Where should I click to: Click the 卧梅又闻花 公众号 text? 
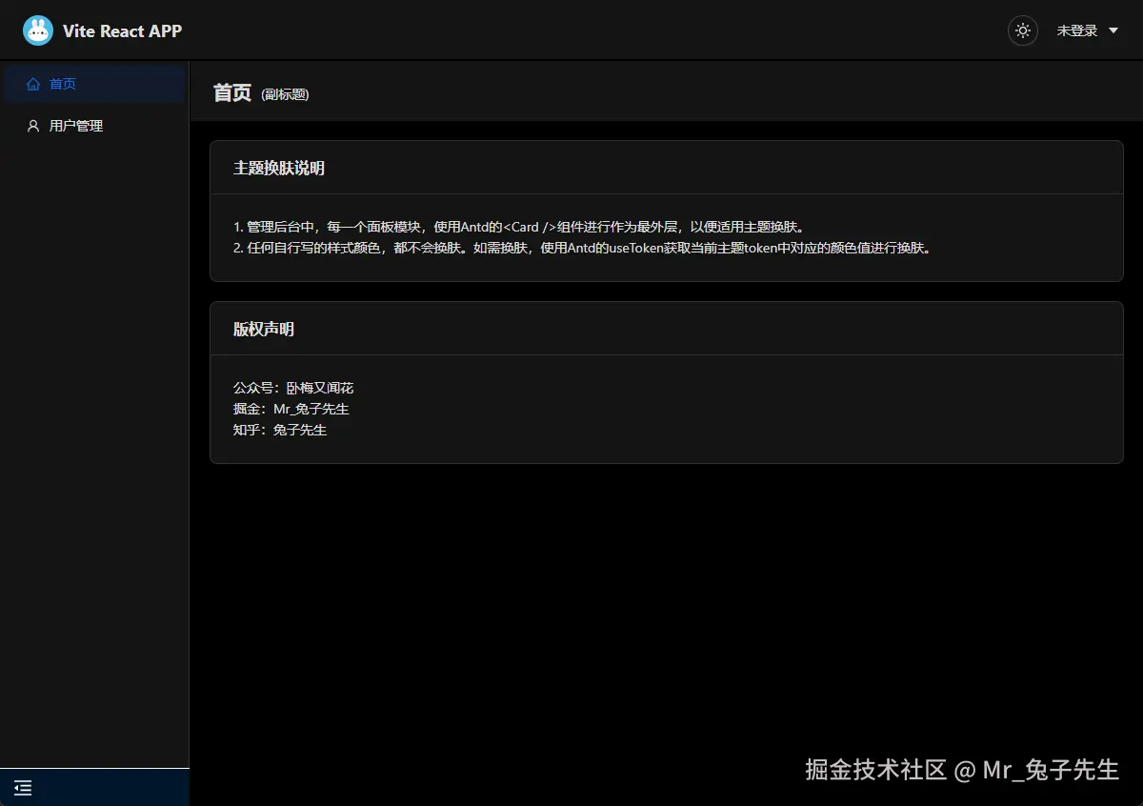293,388
